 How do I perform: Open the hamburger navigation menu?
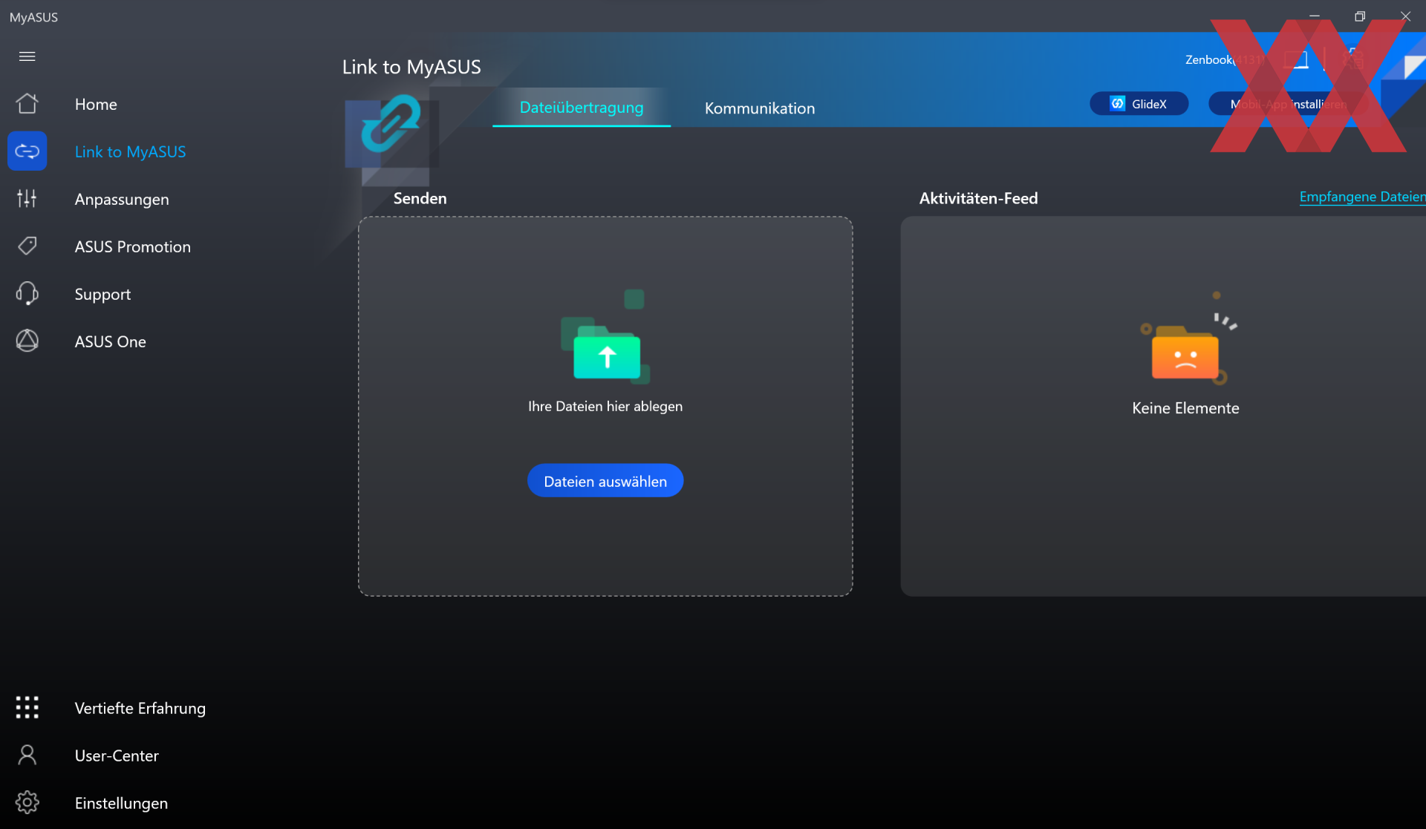click(x=27, y=56)
